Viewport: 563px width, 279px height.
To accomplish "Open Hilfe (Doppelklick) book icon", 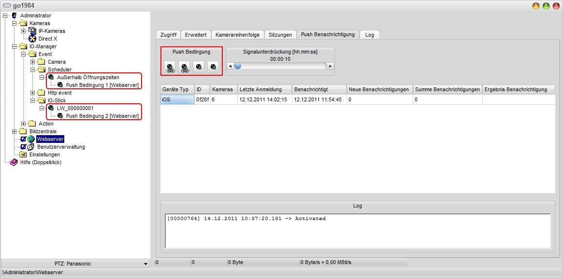I will tap(14, 162).
